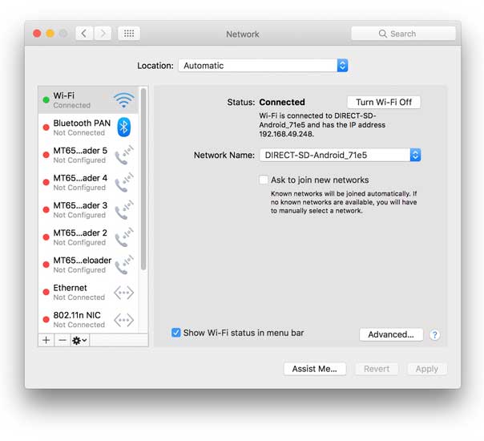The height and width of the screenshot is (441, 484).
Task: Select MT65...ader 3 service entry
Action: pyautogui.click(x=88, y=210)
